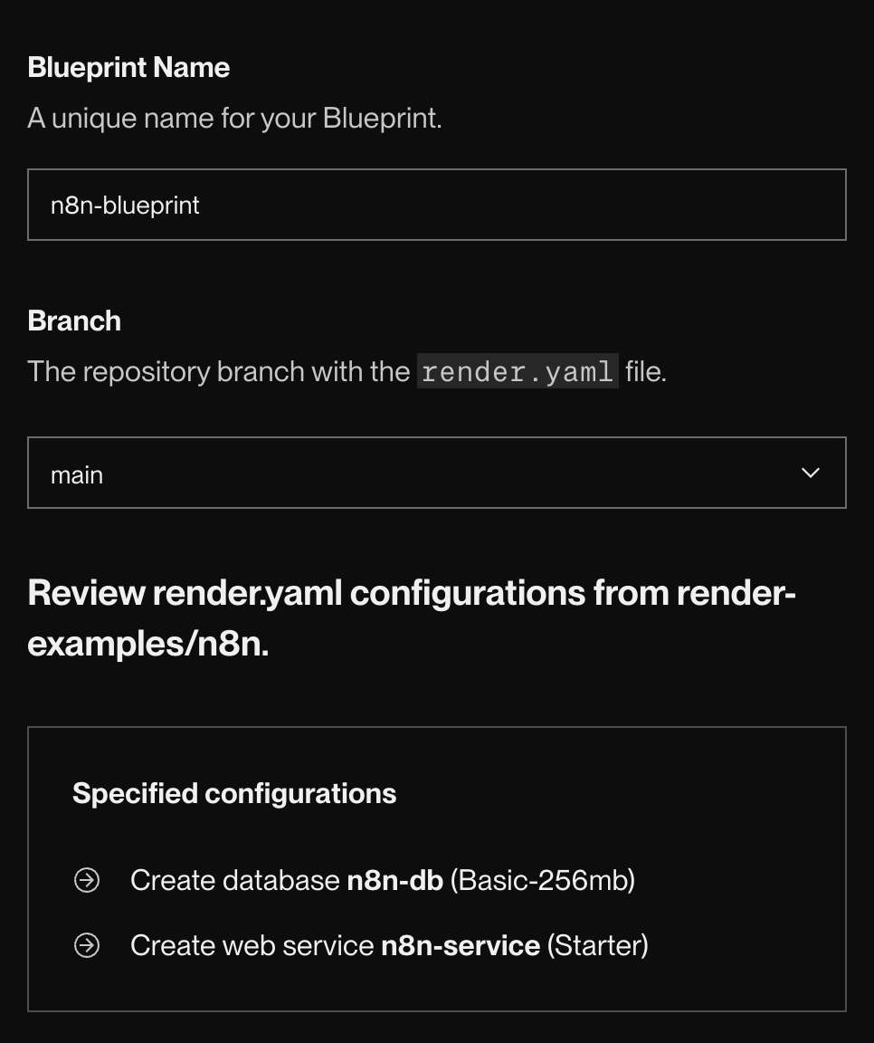Click inside the Blueprint Name input field
This screenshot has width=874, height=1043.
[437, 205]
